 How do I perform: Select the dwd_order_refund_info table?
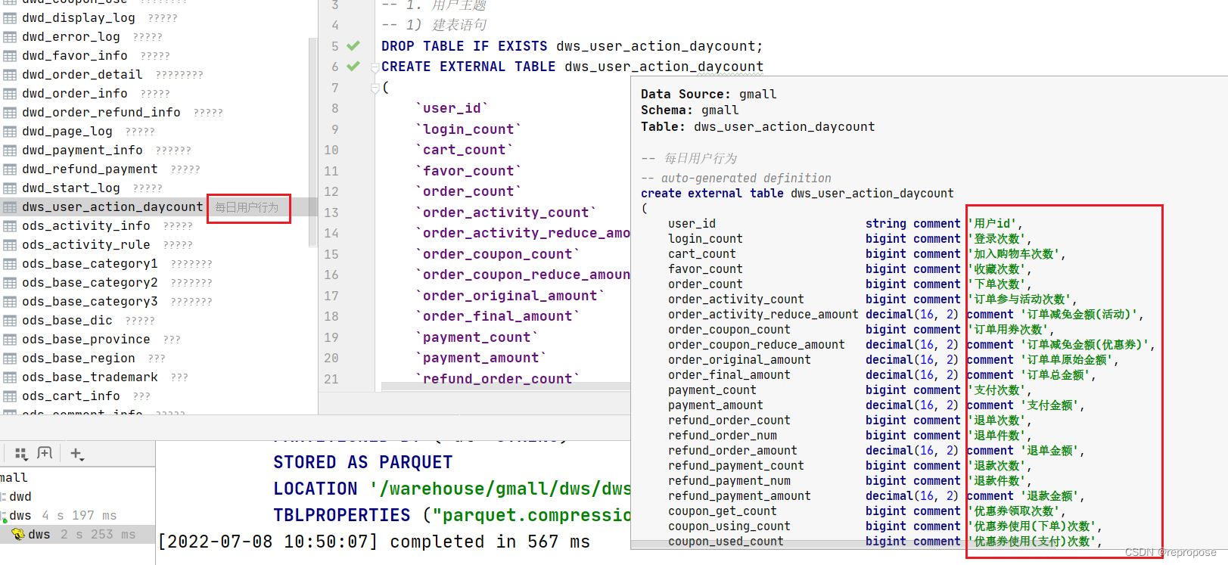(101, 112)
